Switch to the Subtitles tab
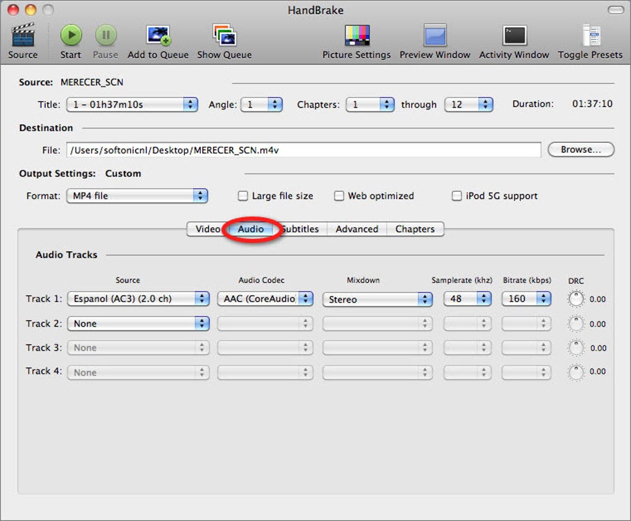 [301, 229]
